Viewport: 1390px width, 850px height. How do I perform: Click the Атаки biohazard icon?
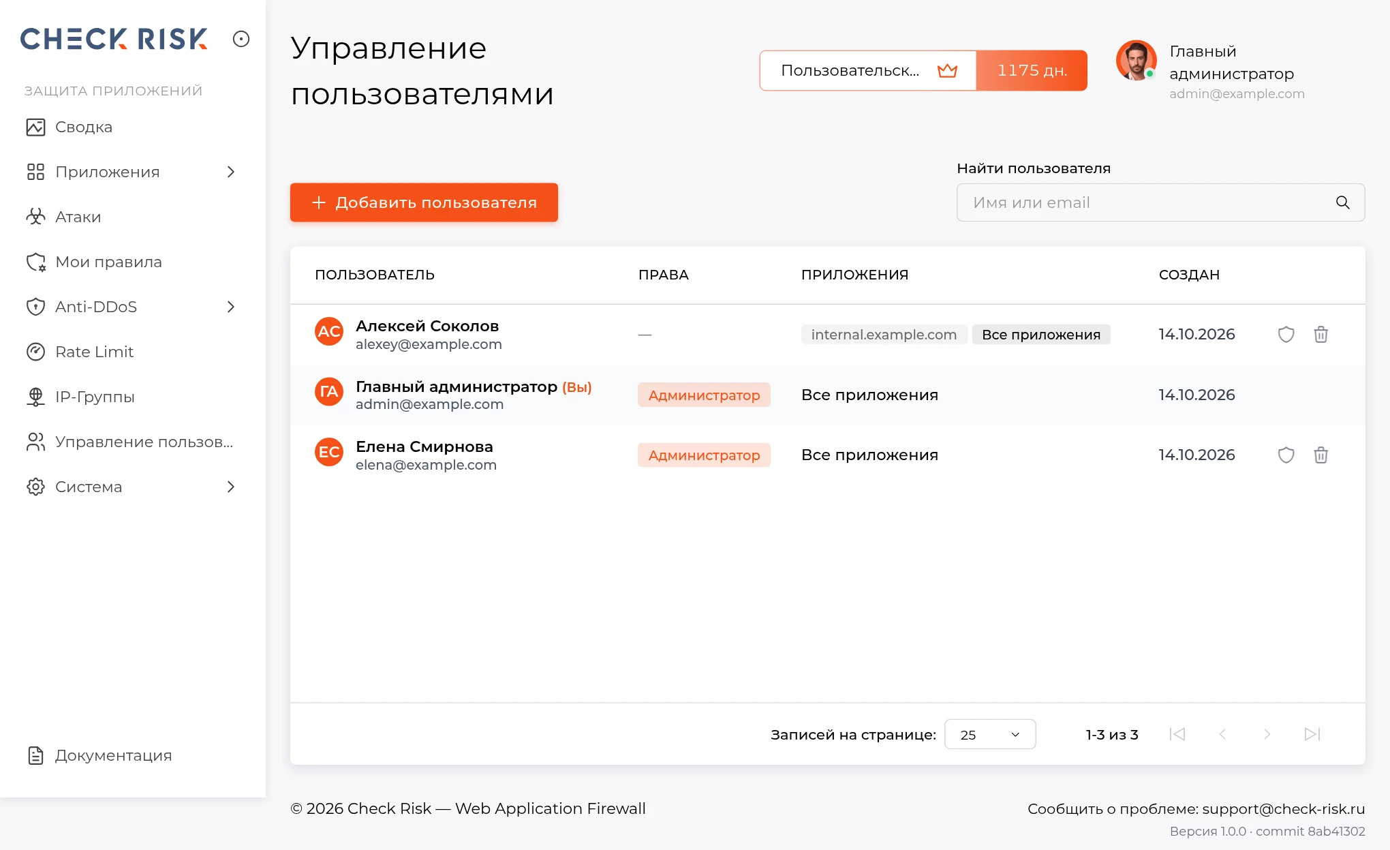click(35, 217)
